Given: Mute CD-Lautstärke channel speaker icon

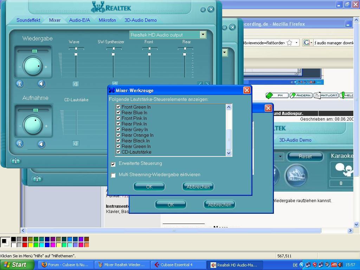Looking at the screenshot, I should click(x=76, y=143).
